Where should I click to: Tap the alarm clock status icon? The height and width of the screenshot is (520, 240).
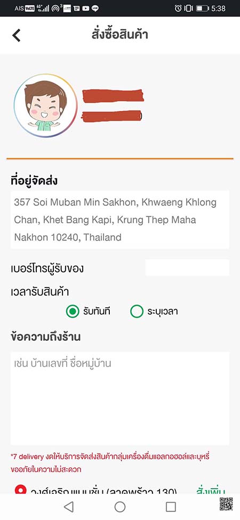(x=178, y=9)
